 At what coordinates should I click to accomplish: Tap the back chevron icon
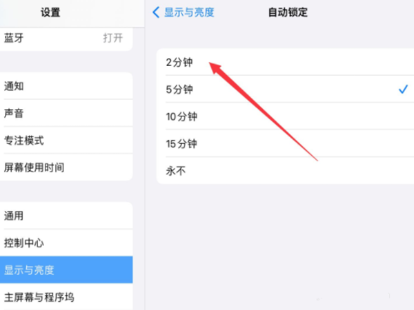coord(156,12)
